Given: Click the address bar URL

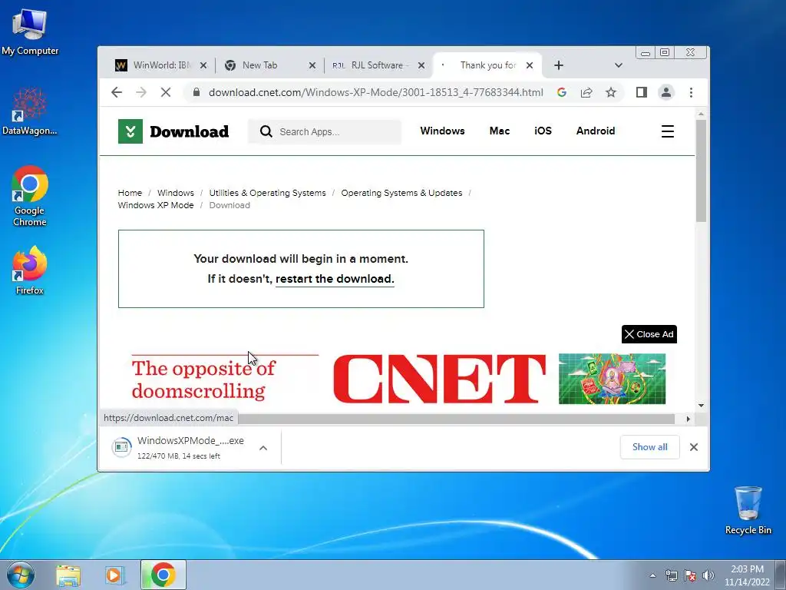Looking at the screenshot, I should 375,92.
